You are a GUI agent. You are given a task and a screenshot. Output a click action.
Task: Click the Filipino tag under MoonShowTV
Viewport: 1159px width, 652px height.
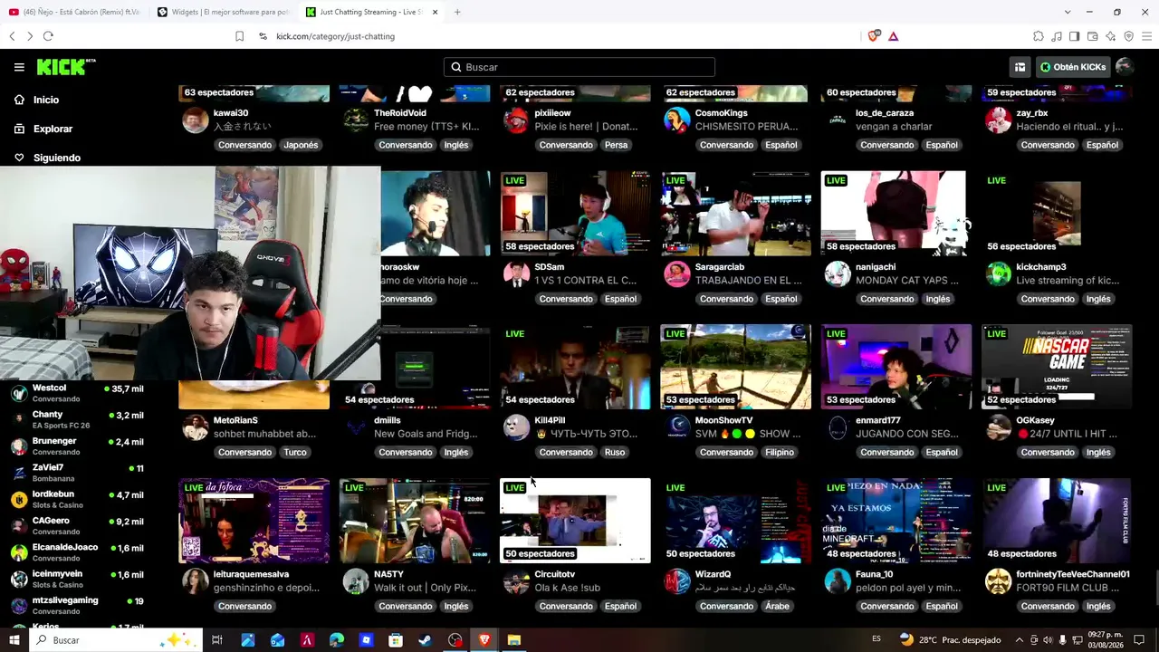tap(780, 452)
